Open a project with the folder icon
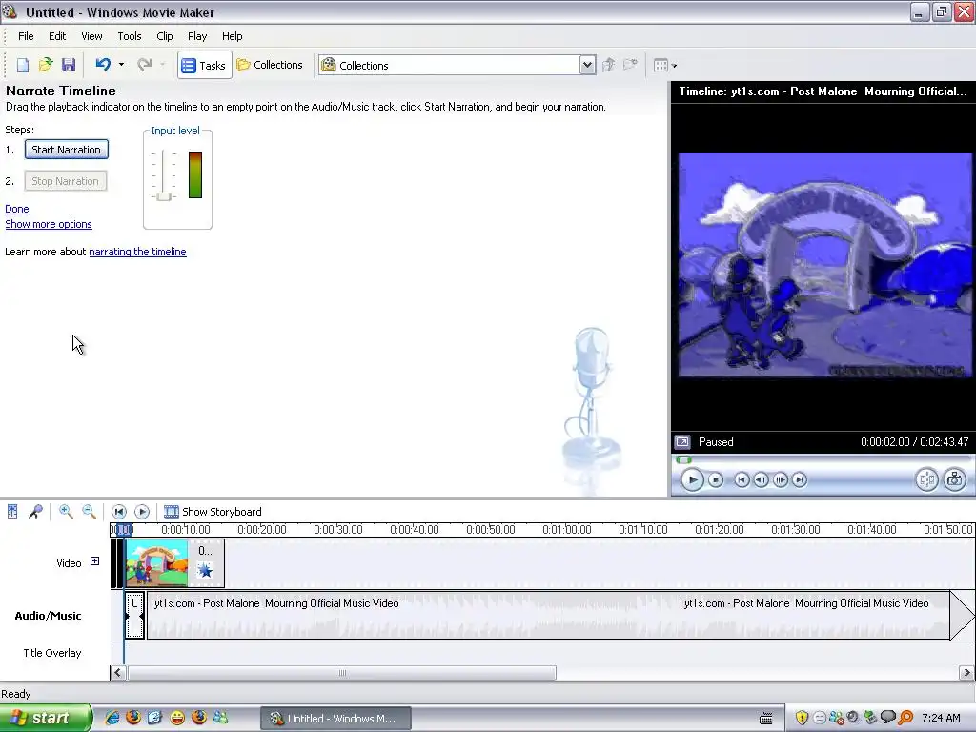This screenshot has height=732, width=976. tap(46, 65)
